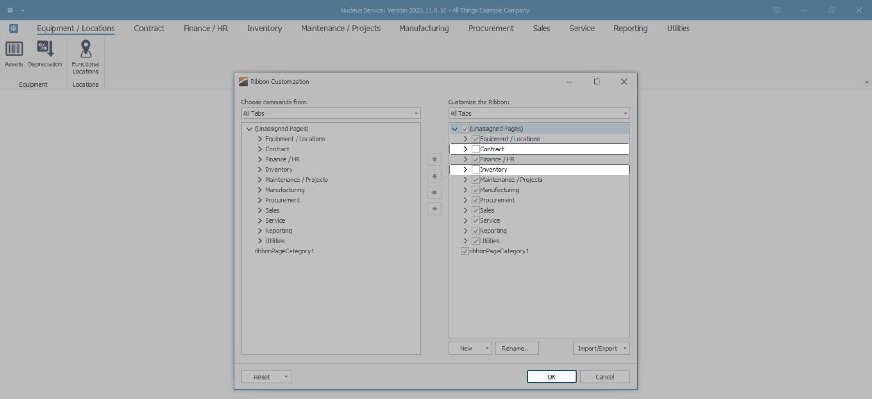872x399 pixels.
Task: Collapse (Unassigned Pages) in the right tree
Action: (x=455, y=129)
